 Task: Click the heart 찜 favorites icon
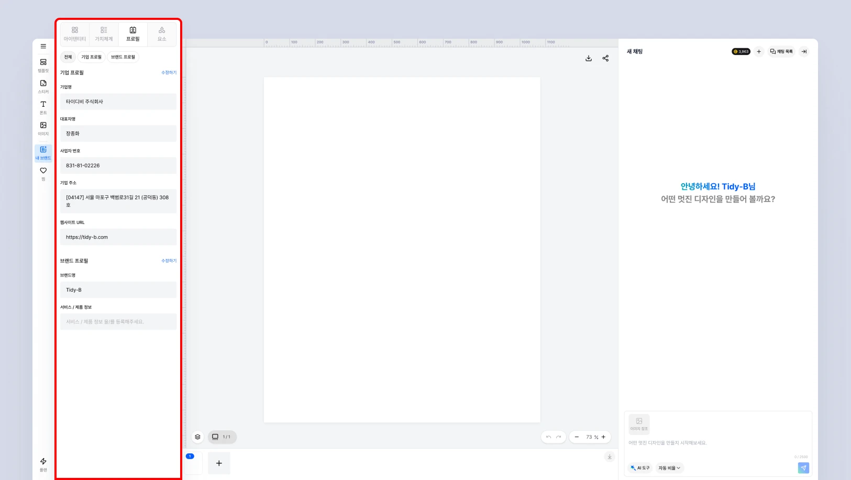43,173
